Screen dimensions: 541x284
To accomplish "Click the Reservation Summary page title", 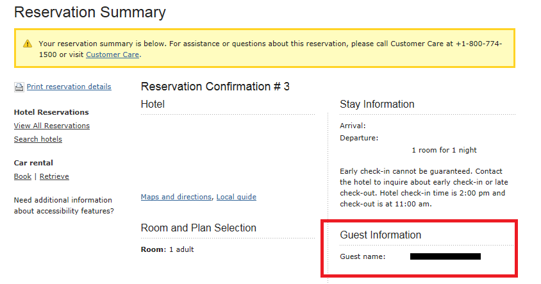I will 90,12.
